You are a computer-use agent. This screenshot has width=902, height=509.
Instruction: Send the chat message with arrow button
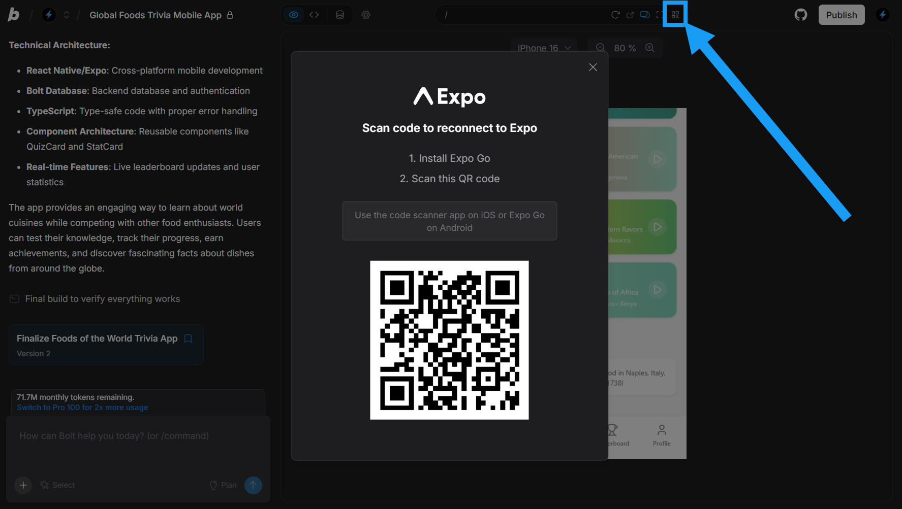[253, 485]
